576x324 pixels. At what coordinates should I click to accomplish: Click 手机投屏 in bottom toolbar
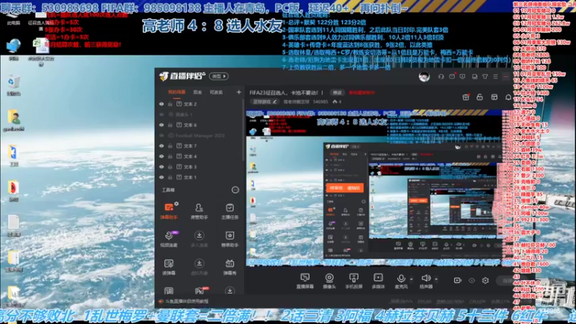point(354,281)
